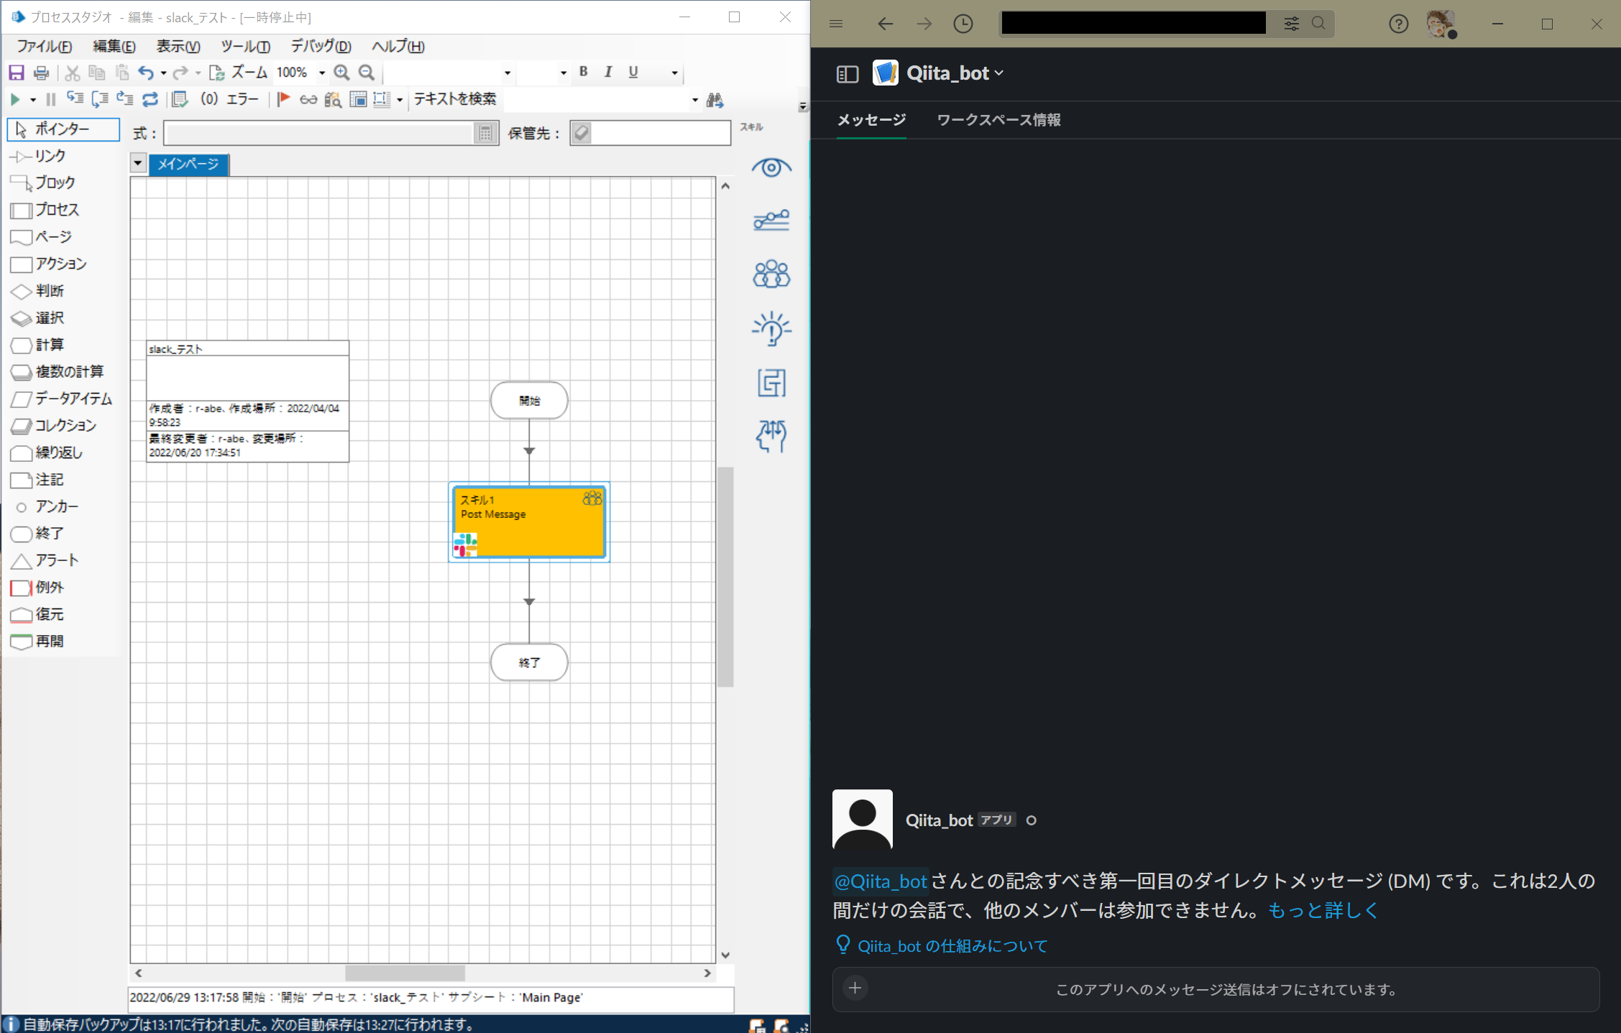
Task: Click the save icon in the toolbar
Action: tap(17, 72)
